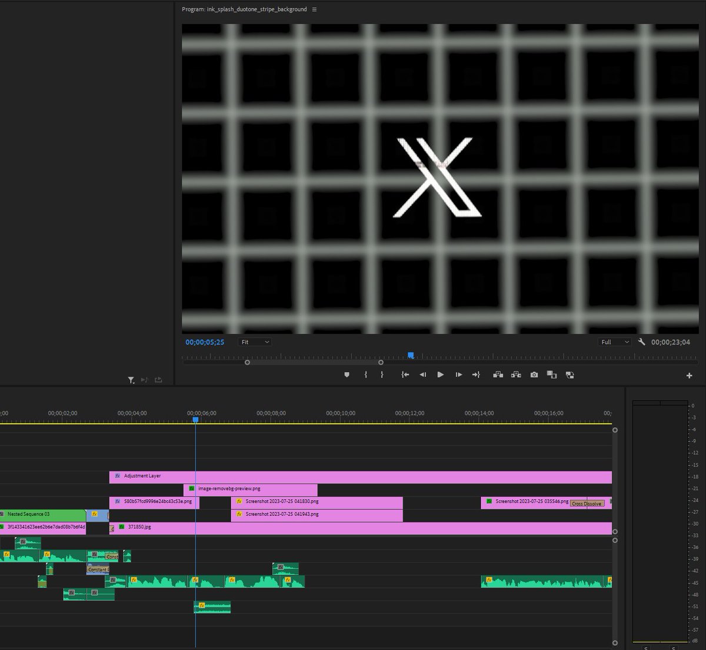Select the Adjustment Layer clip
The image size is (706, 650).
pyautogui.click(x=361, y=477)
